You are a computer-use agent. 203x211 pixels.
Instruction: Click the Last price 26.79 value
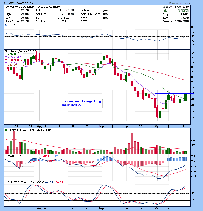pos(184,18)
